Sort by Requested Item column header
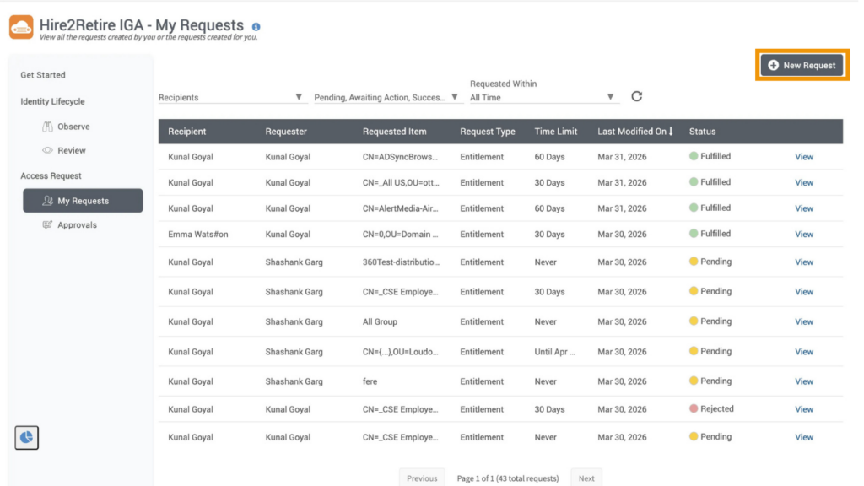The width and height of the screenshot is (864, 486). pyautogui.click(x=395, y=131)
